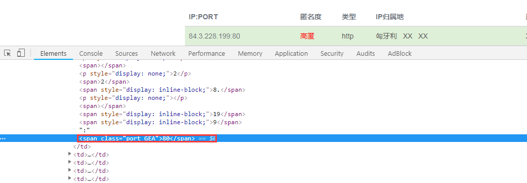Expand the third collapsed td node

click(x=70, y=170)
